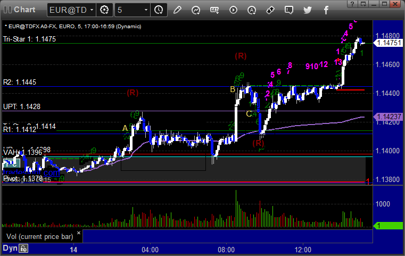The width and height of the screenshot is (405, 256).
Task: Click the 04:00 time axis label
Action: [x=150, y=250]
